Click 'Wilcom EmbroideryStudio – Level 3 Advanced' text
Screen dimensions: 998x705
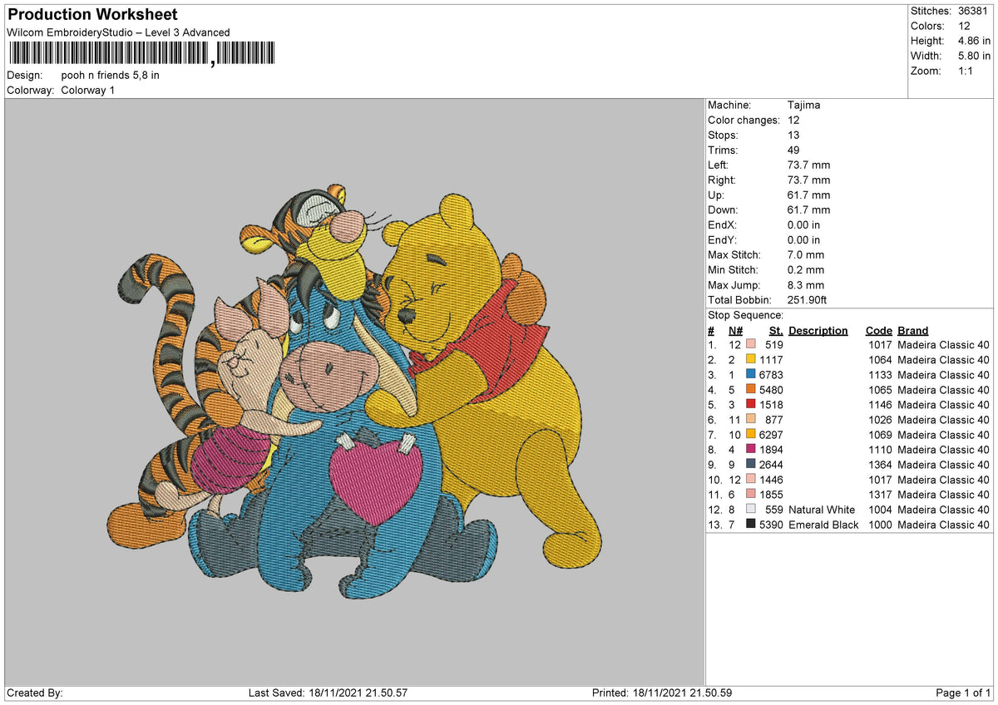(118, 32)
